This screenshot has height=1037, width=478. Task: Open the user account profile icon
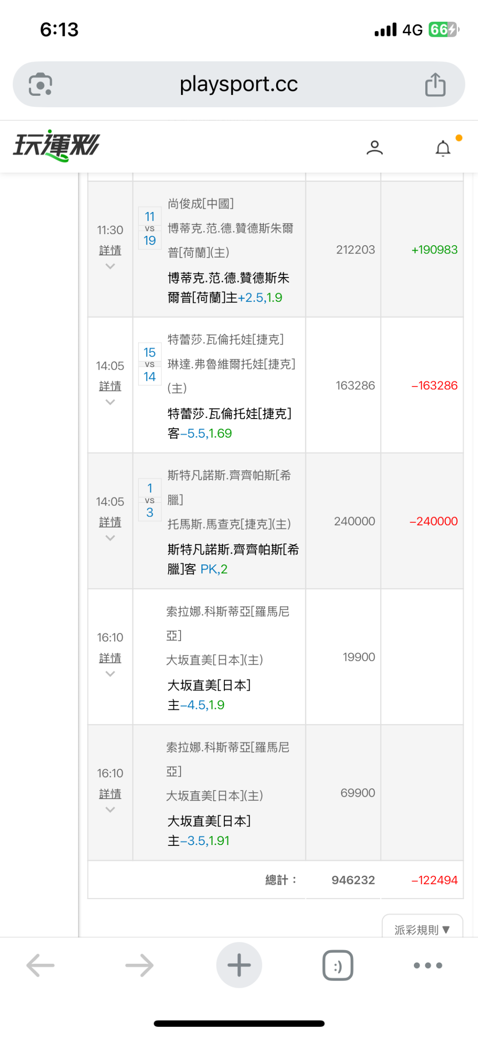point(374,148)
